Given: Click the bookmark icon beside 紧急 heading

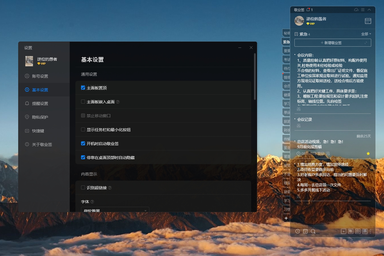Looking at the screenshot, I should (296, 34).
